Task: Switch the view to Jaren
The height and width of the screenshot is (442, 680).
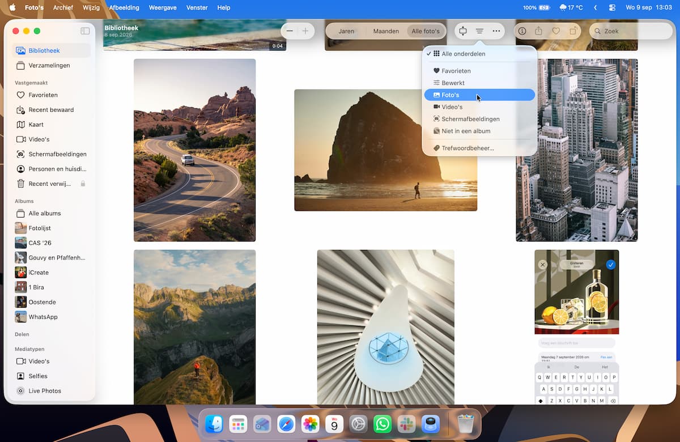Action: (x=346, y=31)
